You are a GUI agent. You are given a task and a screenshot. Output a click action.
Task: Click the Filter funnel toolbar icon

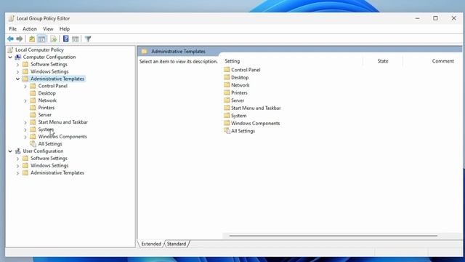click(88, 39)
